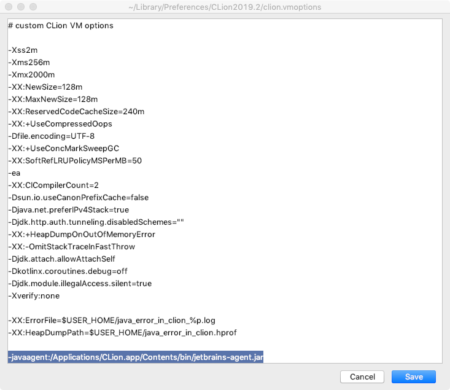Click the -XX:+HeapDumpOnOutOfMemoryError line
Viewport: 450px width, 390px height.
click(82, 235)
